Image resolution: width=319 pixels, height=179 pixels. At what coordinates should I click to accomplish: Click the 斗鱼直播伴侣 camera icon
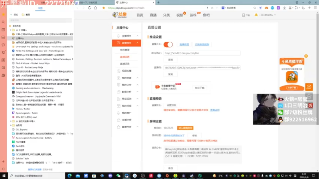click(157, 87)
